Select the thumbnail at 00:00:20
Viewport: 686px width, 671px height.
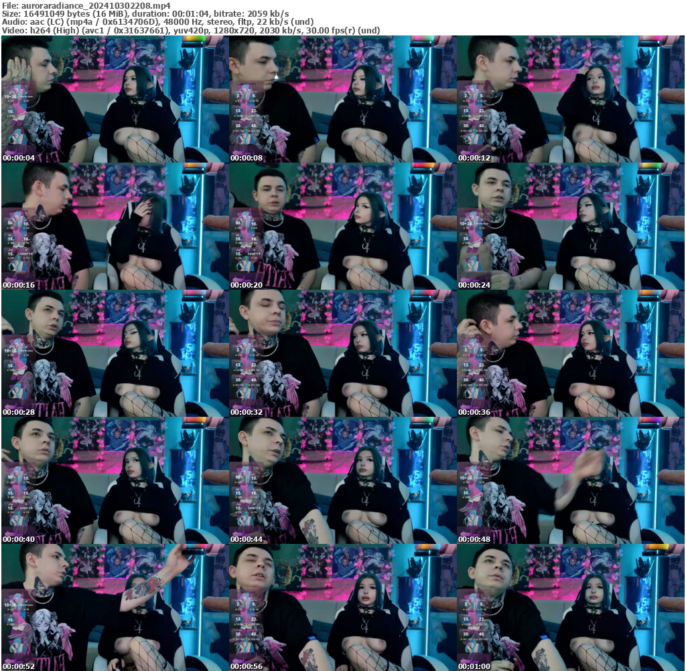(342, 226)
